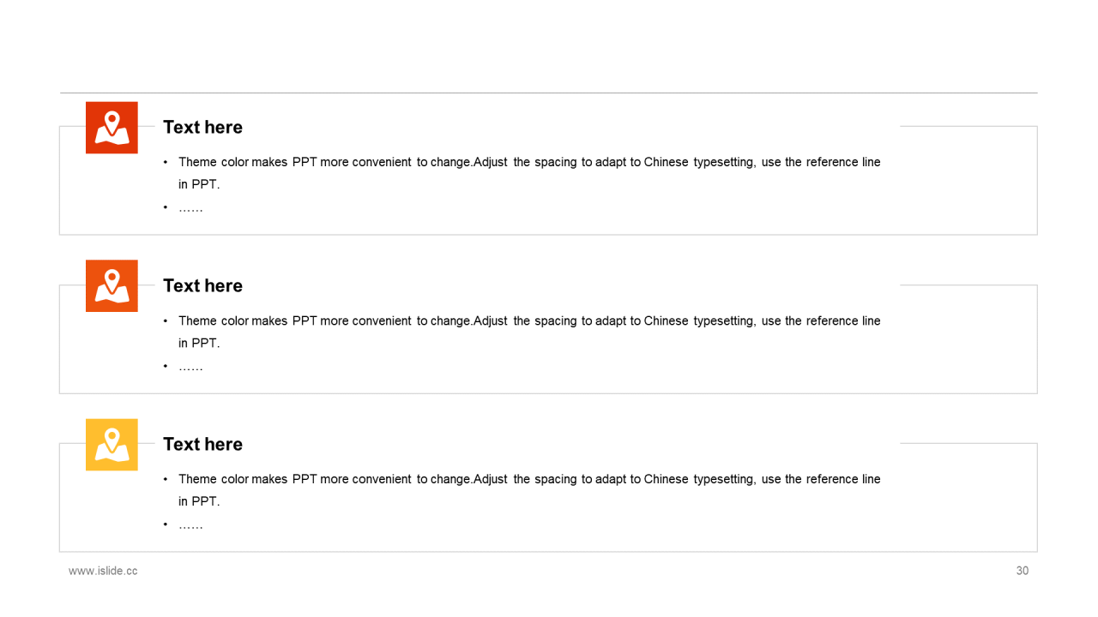
Task: Click the yellow map-pin icon in third block
Action: point(112,445)
